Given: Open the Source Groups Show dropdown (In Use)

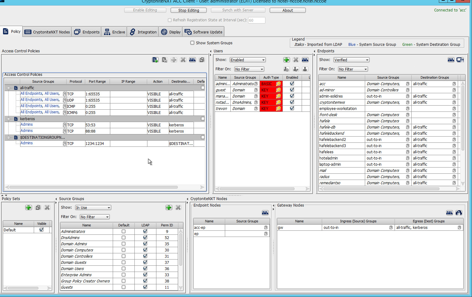Looking at the screenshot, I should (93, 207).
